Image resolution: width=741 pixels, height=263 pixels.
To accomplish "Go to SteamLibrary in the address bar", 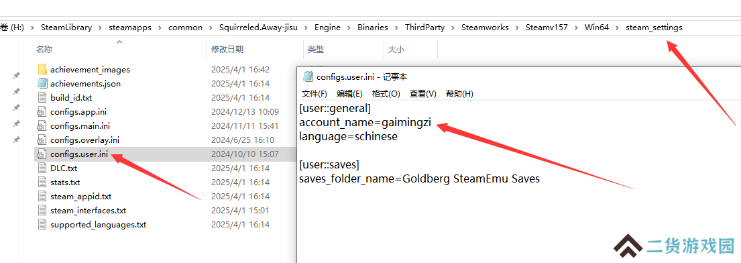I will point(66,28).
